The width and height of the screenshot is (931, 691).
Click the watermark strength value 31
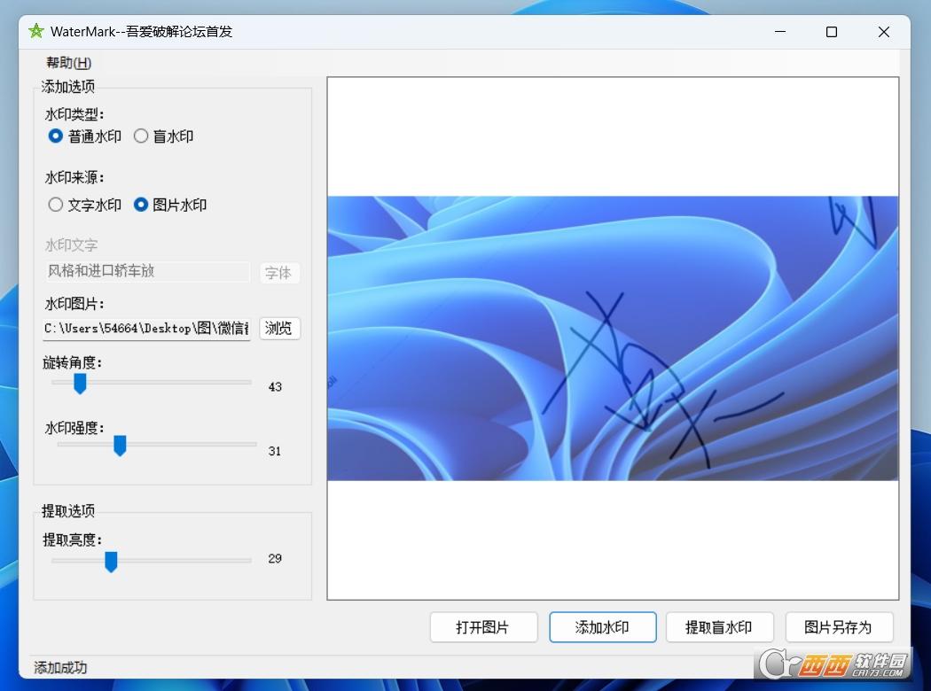pyautogui.click(x=274, y=451)
